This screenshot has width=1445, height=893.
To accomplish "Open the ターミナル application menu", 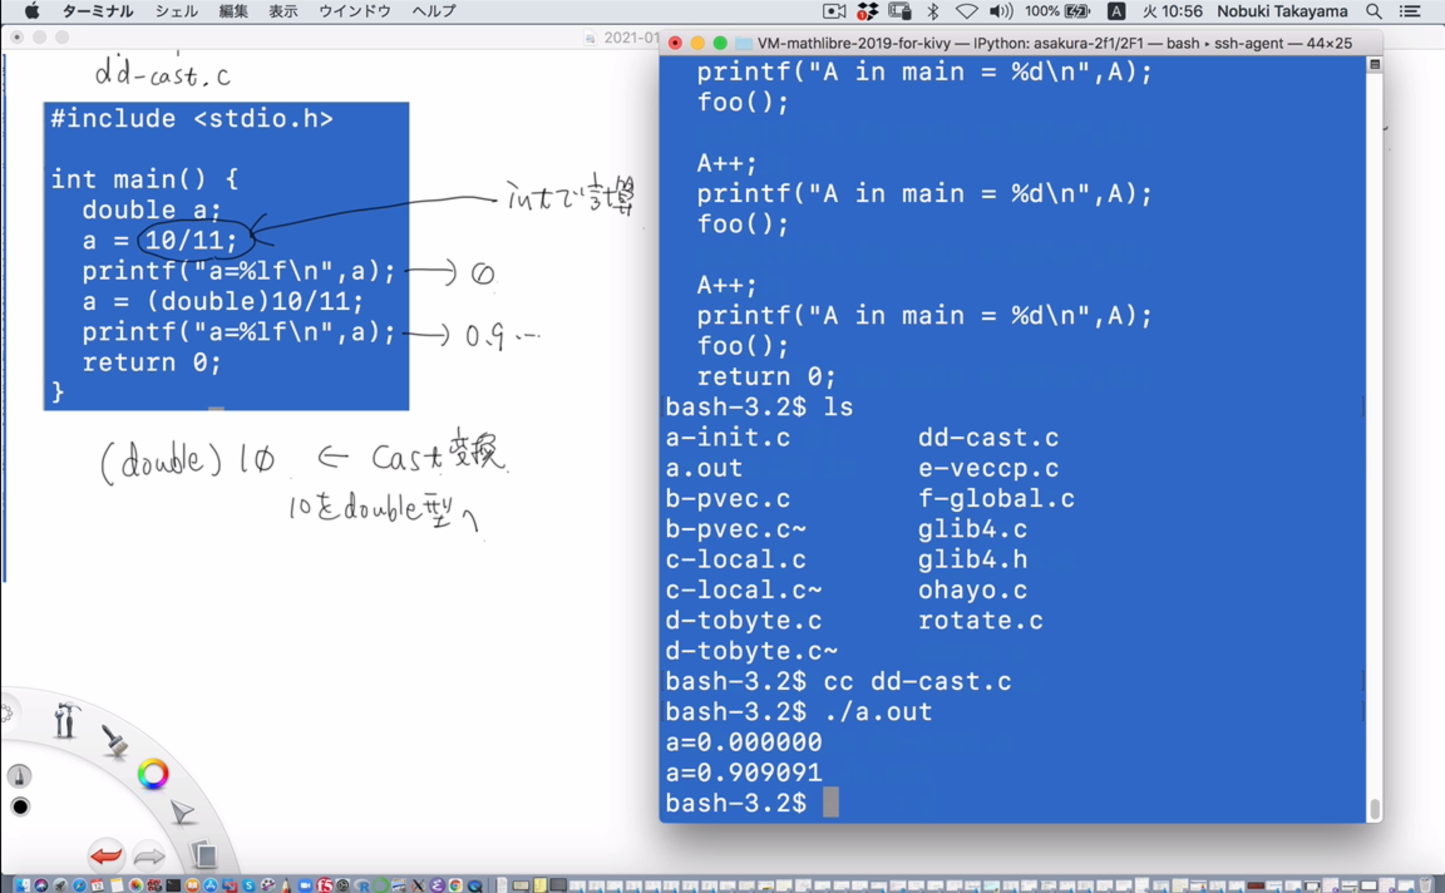I will pyautogui.click(x=98, y=11).
